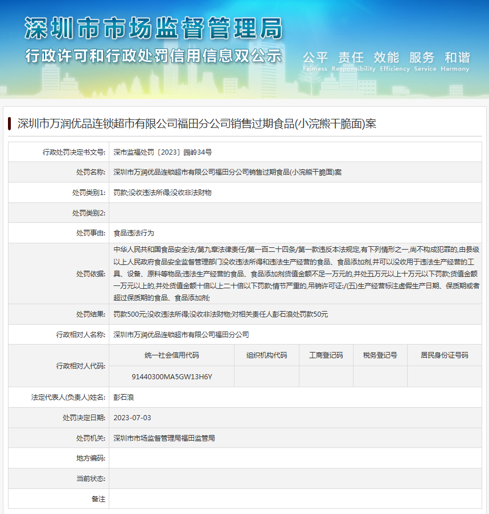Click the 处罚类别1 row label
Viewport: 489px width, 514px height.
(x=89, y=192)
